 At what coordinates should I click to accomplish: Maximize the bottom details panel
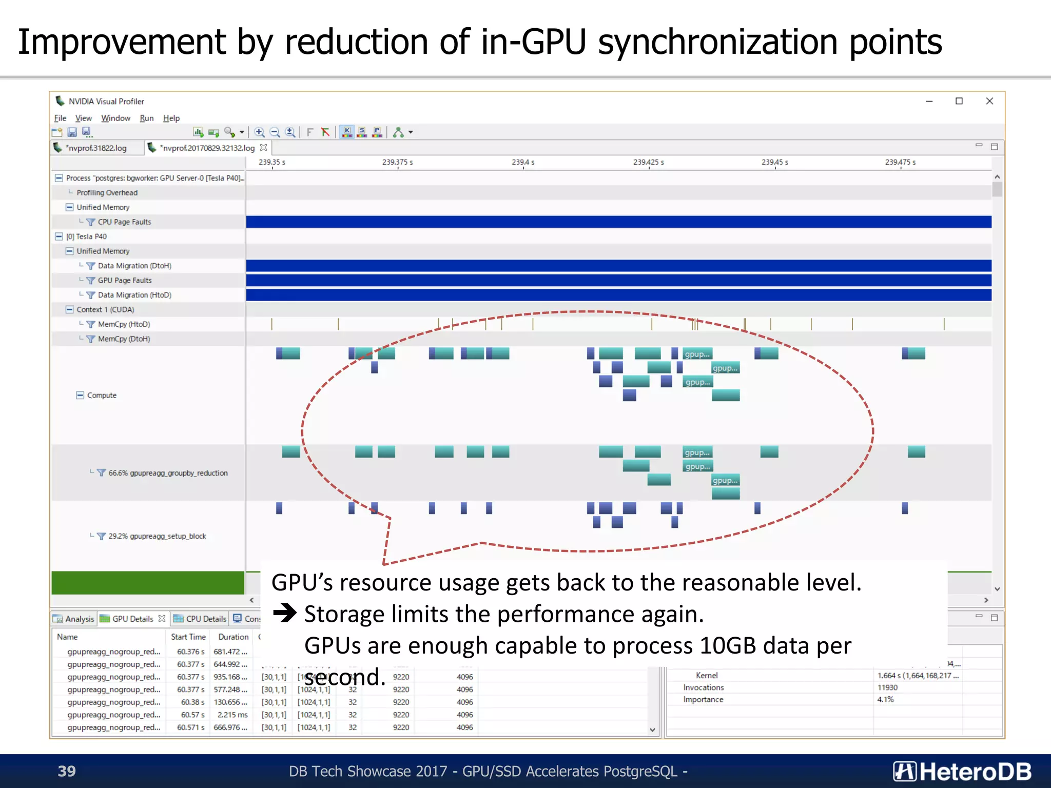pyautogui.click(x=994, y=618)
